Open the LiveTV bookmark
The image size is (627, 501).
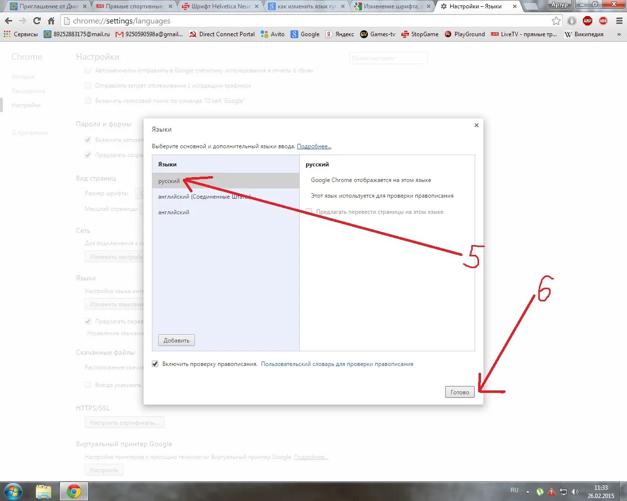coord(524,34)
